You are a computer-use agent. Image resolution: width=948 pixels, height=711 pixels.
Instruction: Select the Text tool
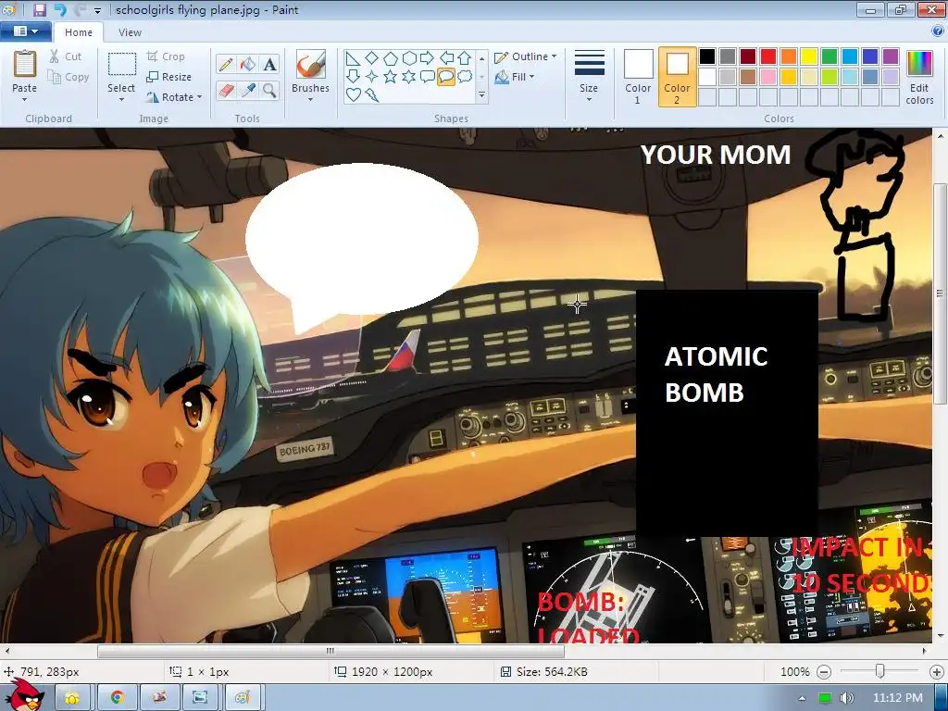[269, 64]
